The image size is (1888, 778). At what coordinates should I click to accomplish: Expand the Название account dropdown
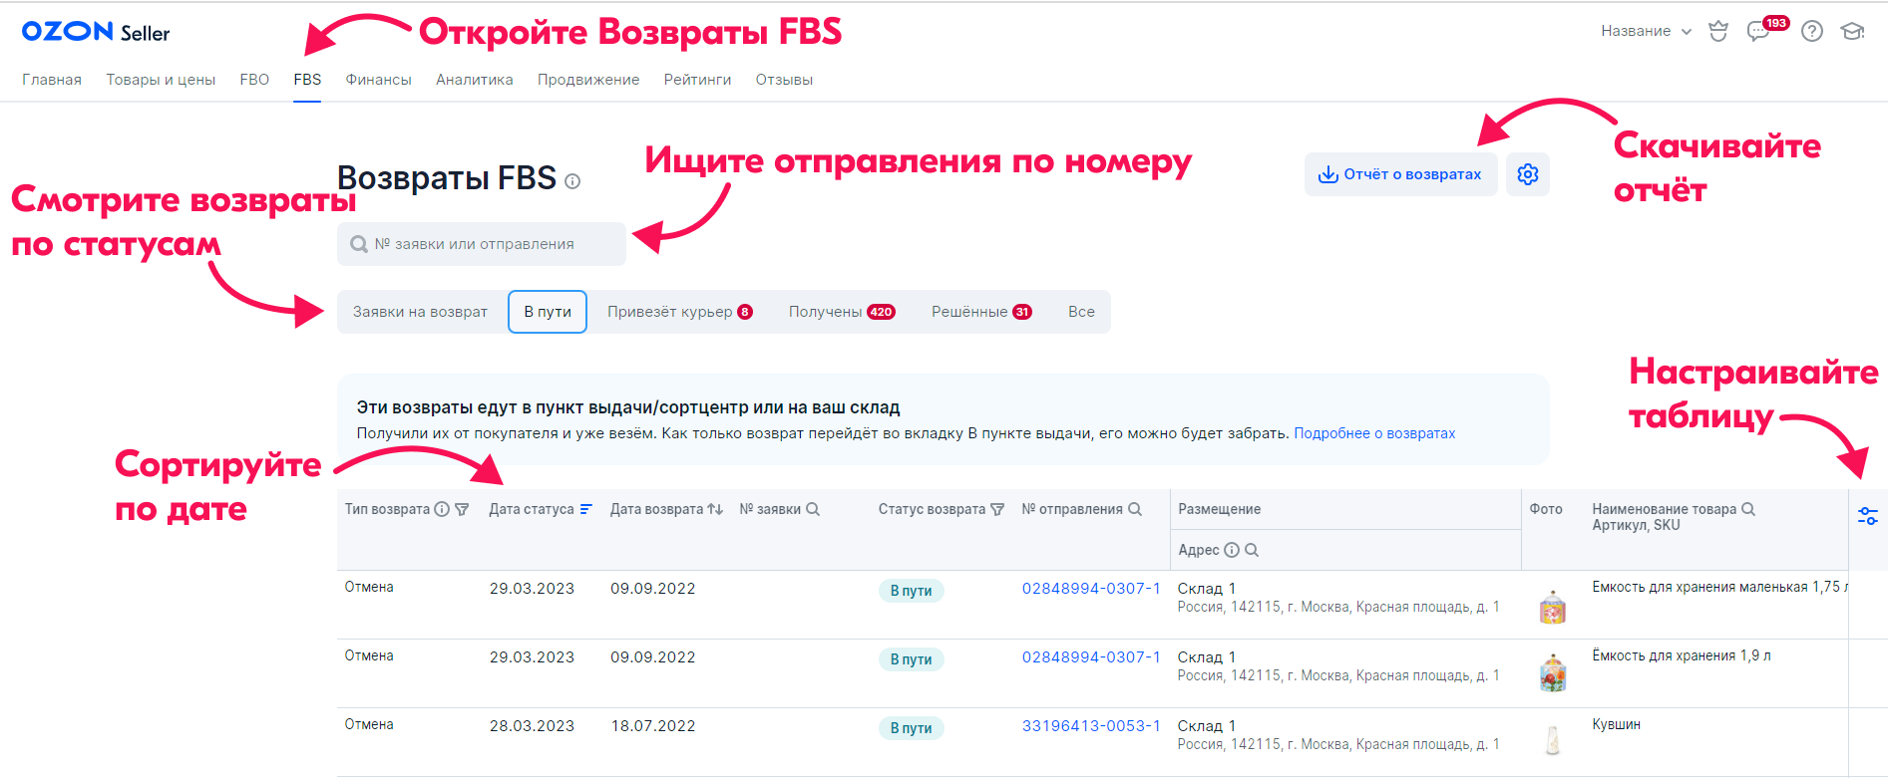1647,31
